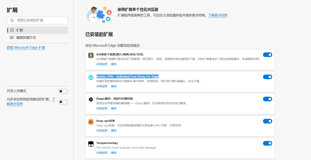Viewport: 311px width, 160px height.
Task: Click the 使用全世界最准确的翻译器 description text
Action: click(142, 103)
